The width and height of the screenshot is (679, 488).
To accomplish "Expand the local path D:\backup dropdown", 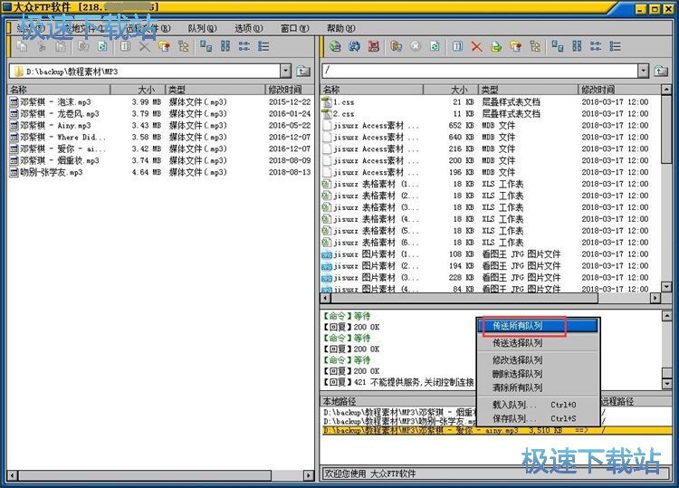I will coord(285,71).
